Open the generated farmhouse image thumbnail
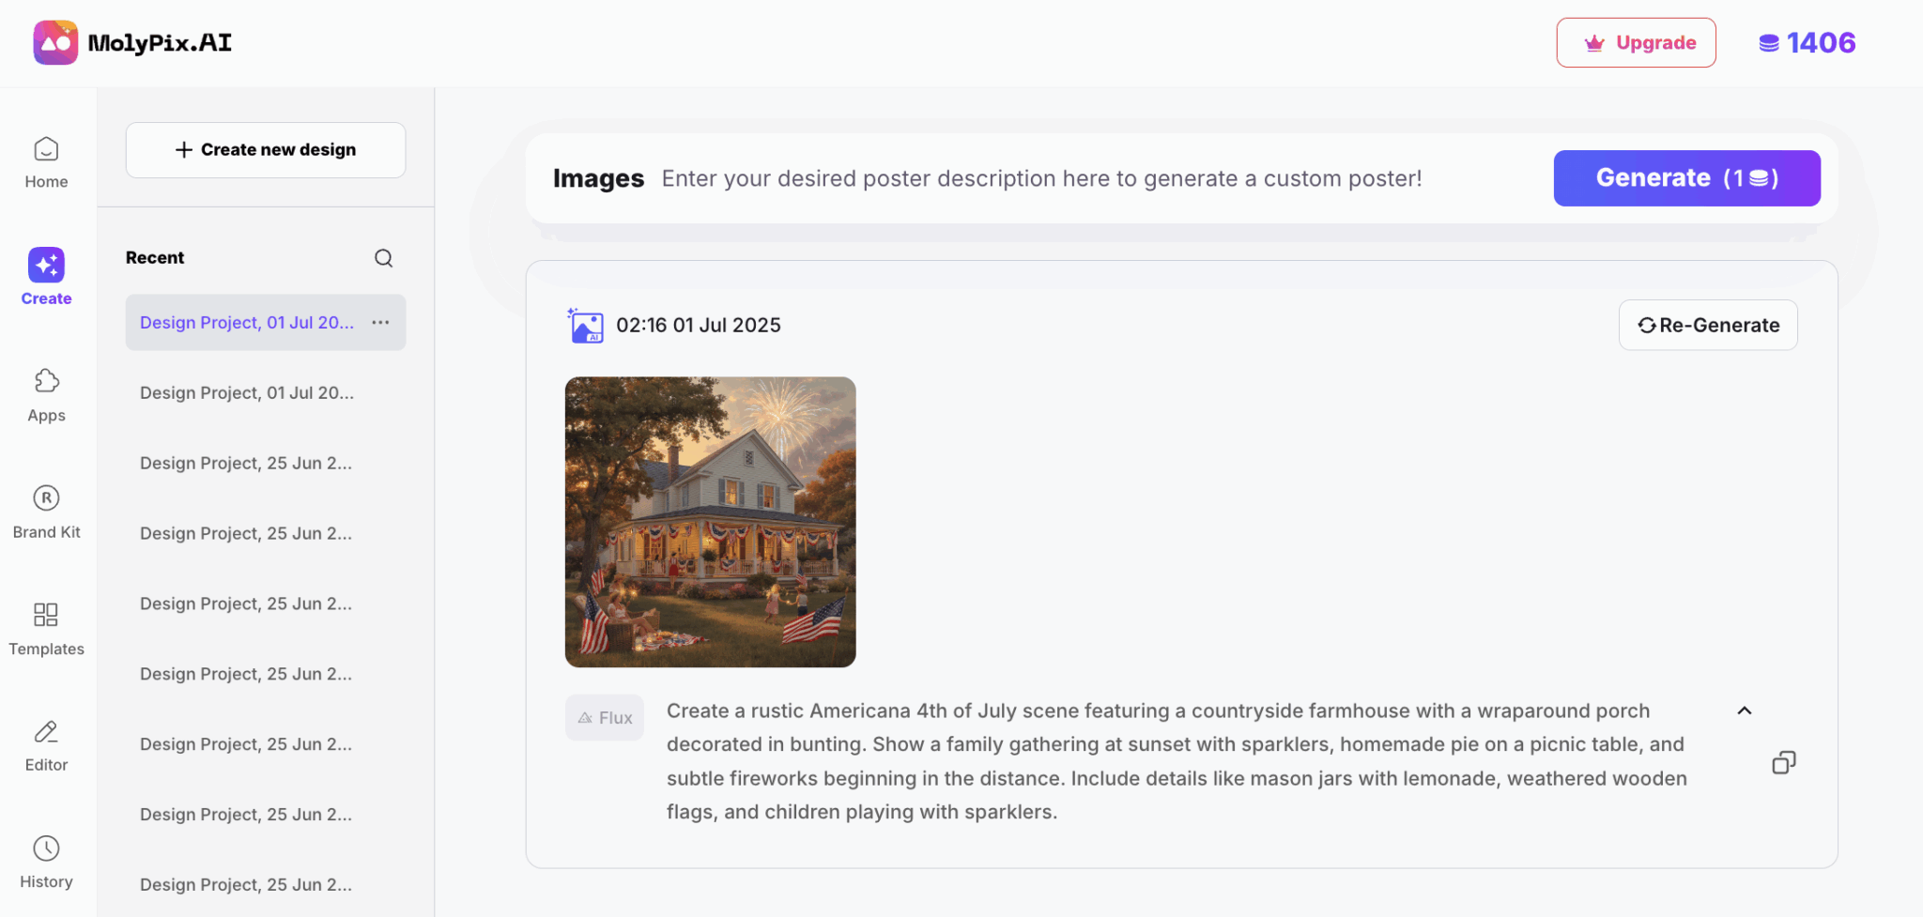1923x917 pixels. [710, 522]
